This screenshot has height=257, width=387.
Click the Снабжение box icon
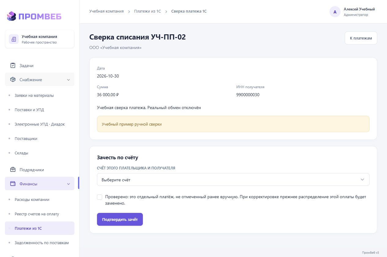click(13, 80)
